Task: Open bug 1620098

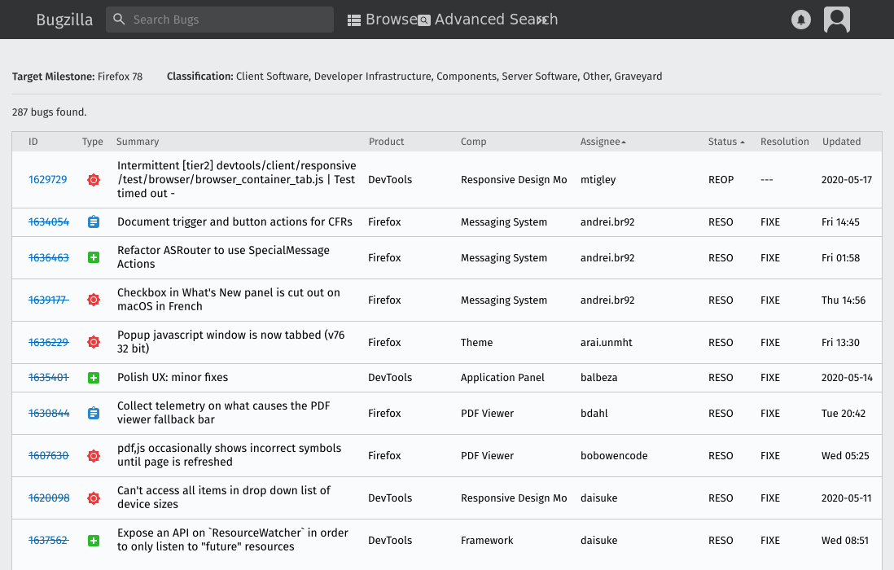Action: 49,498
